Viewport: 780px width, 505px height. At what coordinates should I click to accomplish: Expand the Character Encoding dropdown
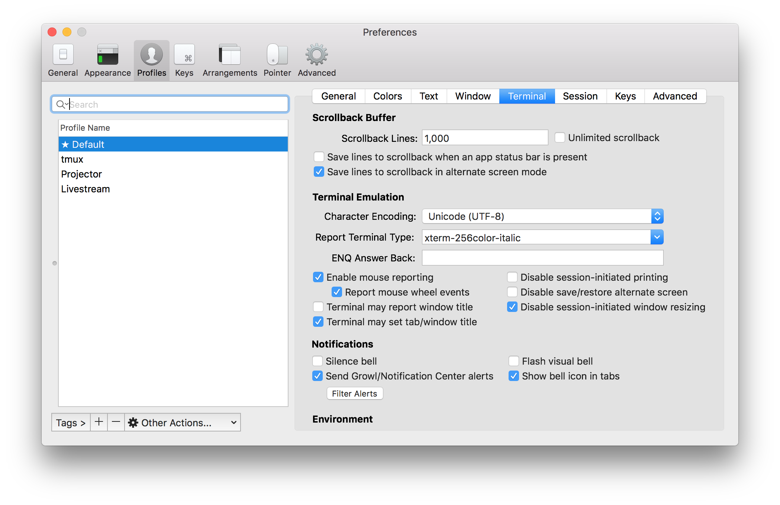pos(657,216)
